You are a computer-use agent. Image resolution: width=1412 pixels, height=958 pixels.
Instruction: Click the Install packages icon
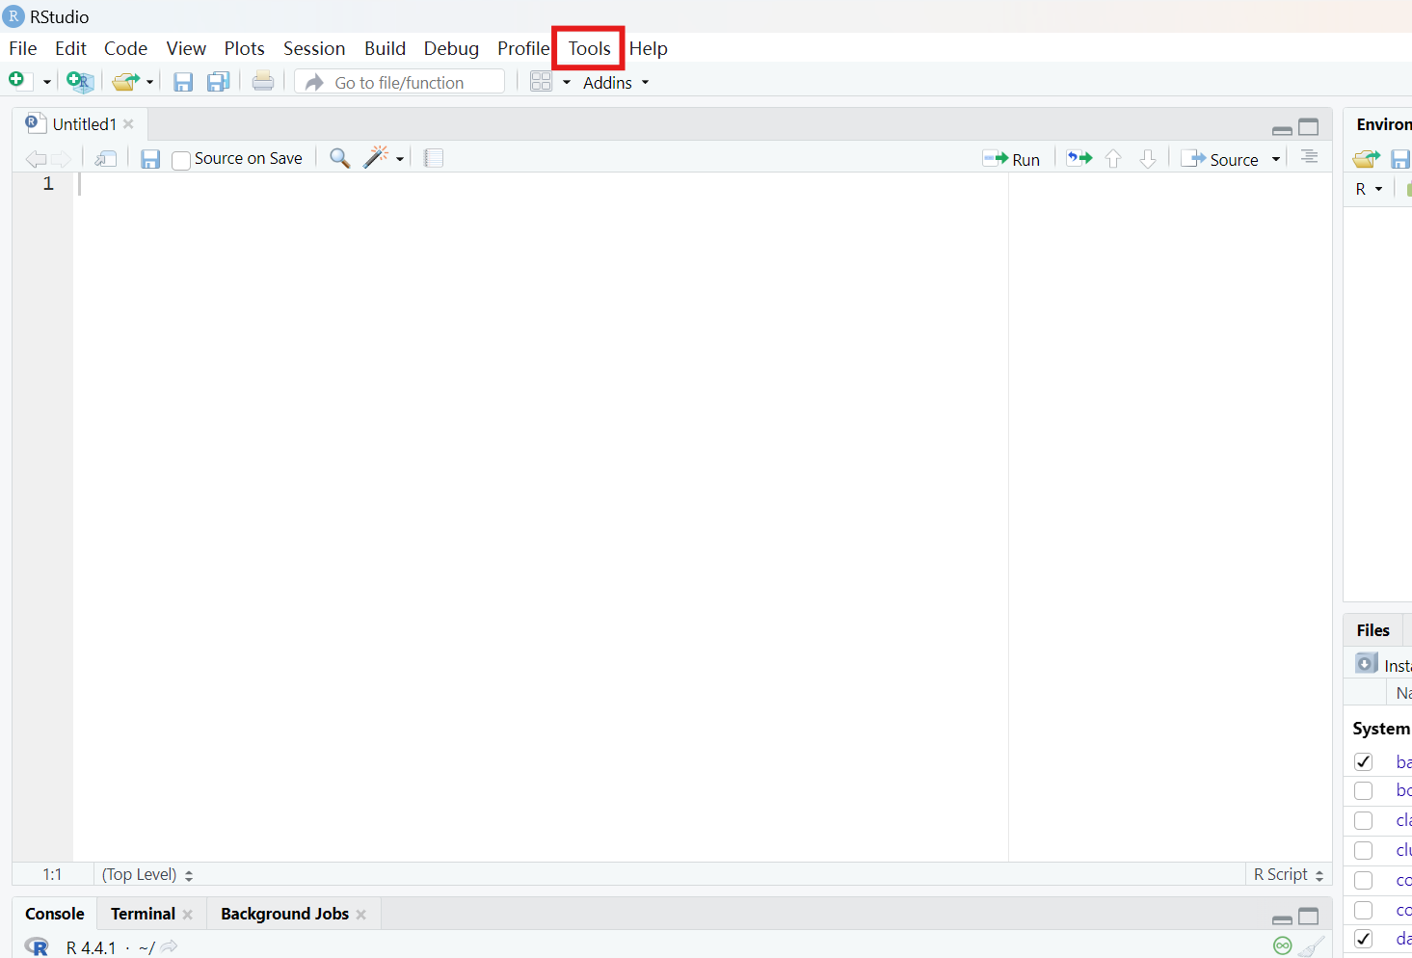(1366, 663)
